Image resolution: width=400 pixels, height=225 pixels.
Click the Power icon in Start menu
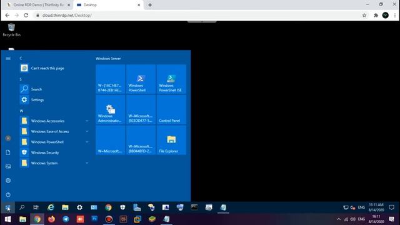pyautogui.click(x=8, y=194)
